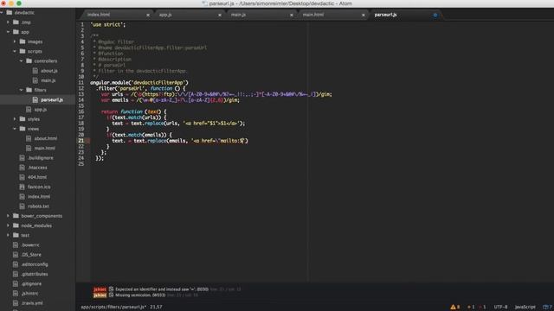Expand the test folder

pos(8,235)
